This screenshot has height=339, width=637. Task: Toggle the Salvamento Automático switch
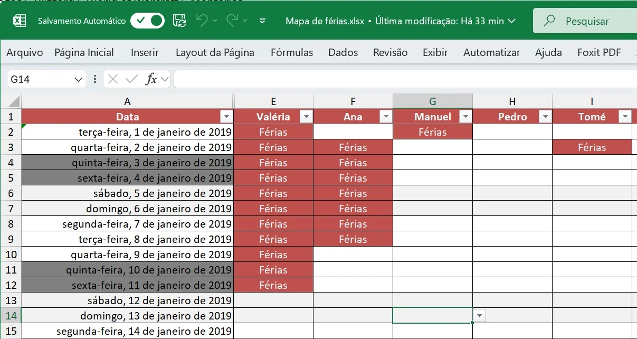click(x=147, y=21)
